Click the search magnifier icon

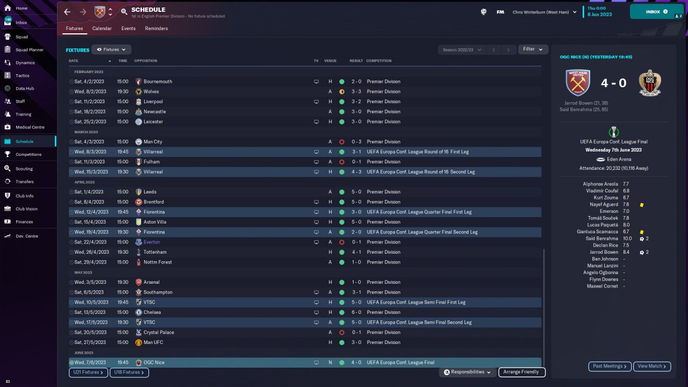click(x=124, y=12)
